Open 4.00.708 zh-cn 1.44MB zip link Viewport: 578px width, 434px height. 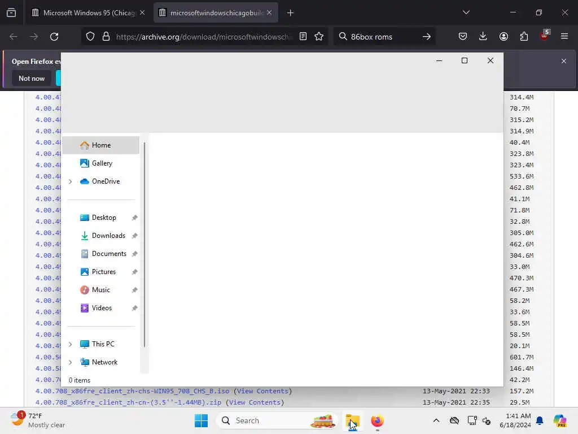pos(128,402)
